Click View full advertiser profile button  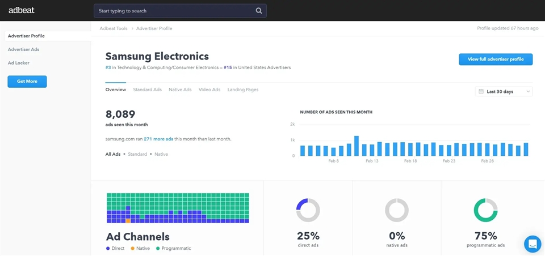click(x=496, y=59)
